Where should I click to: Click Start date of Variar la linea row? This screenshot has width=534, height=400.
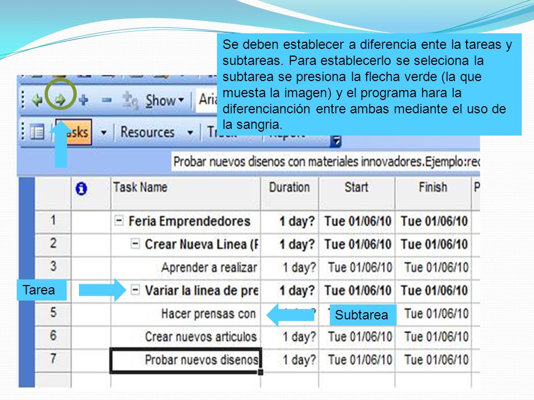(358, 291)
